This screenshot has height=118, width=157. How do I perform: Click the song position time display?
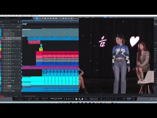pos(56,99)
